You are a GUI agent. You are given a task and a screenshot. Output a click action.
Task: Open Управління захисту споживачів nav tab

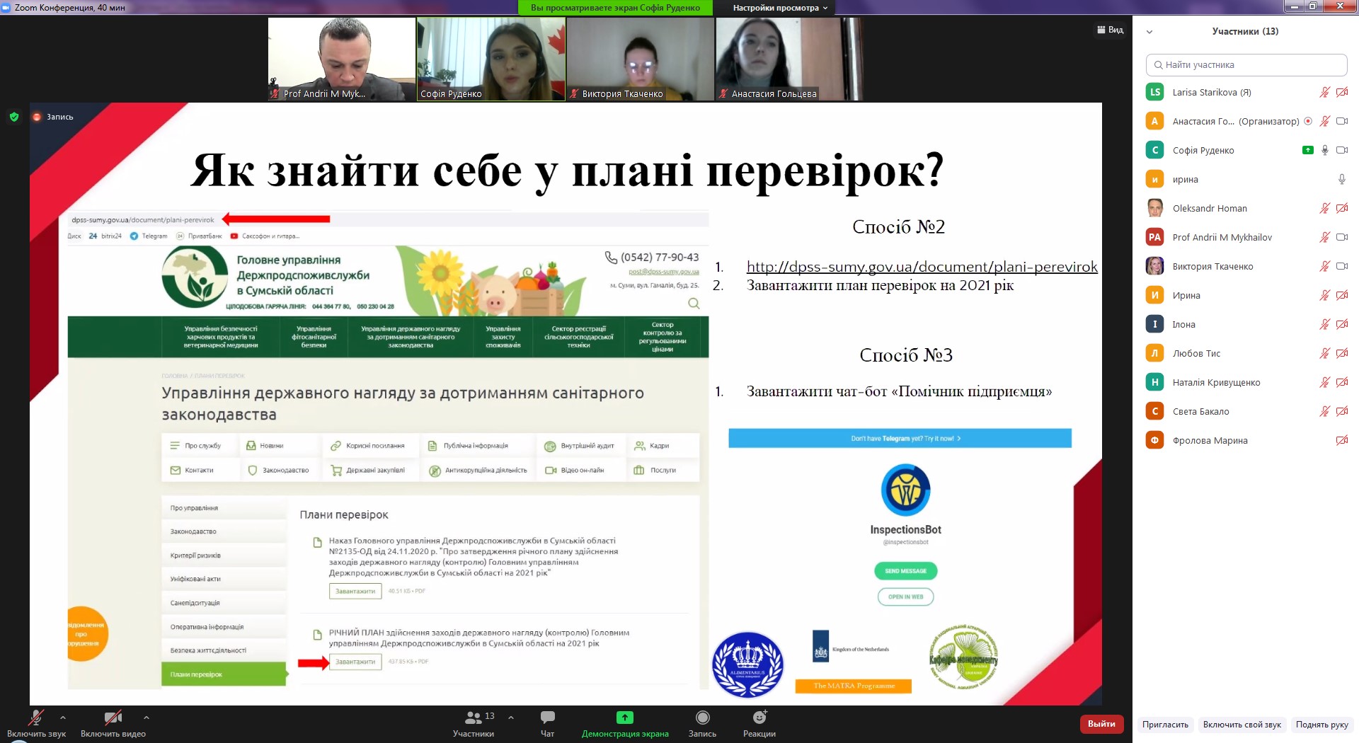tap(503, 337)
